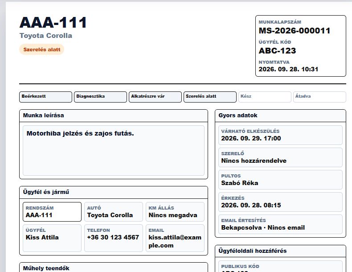Screen dimensions: 352x272
Task: Choose the Szerelés alatt status step
Action: tap(210, 97)
